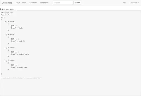Expand the right navbar Dropdown menu
The image size is (141, 96).
[134, 3]
